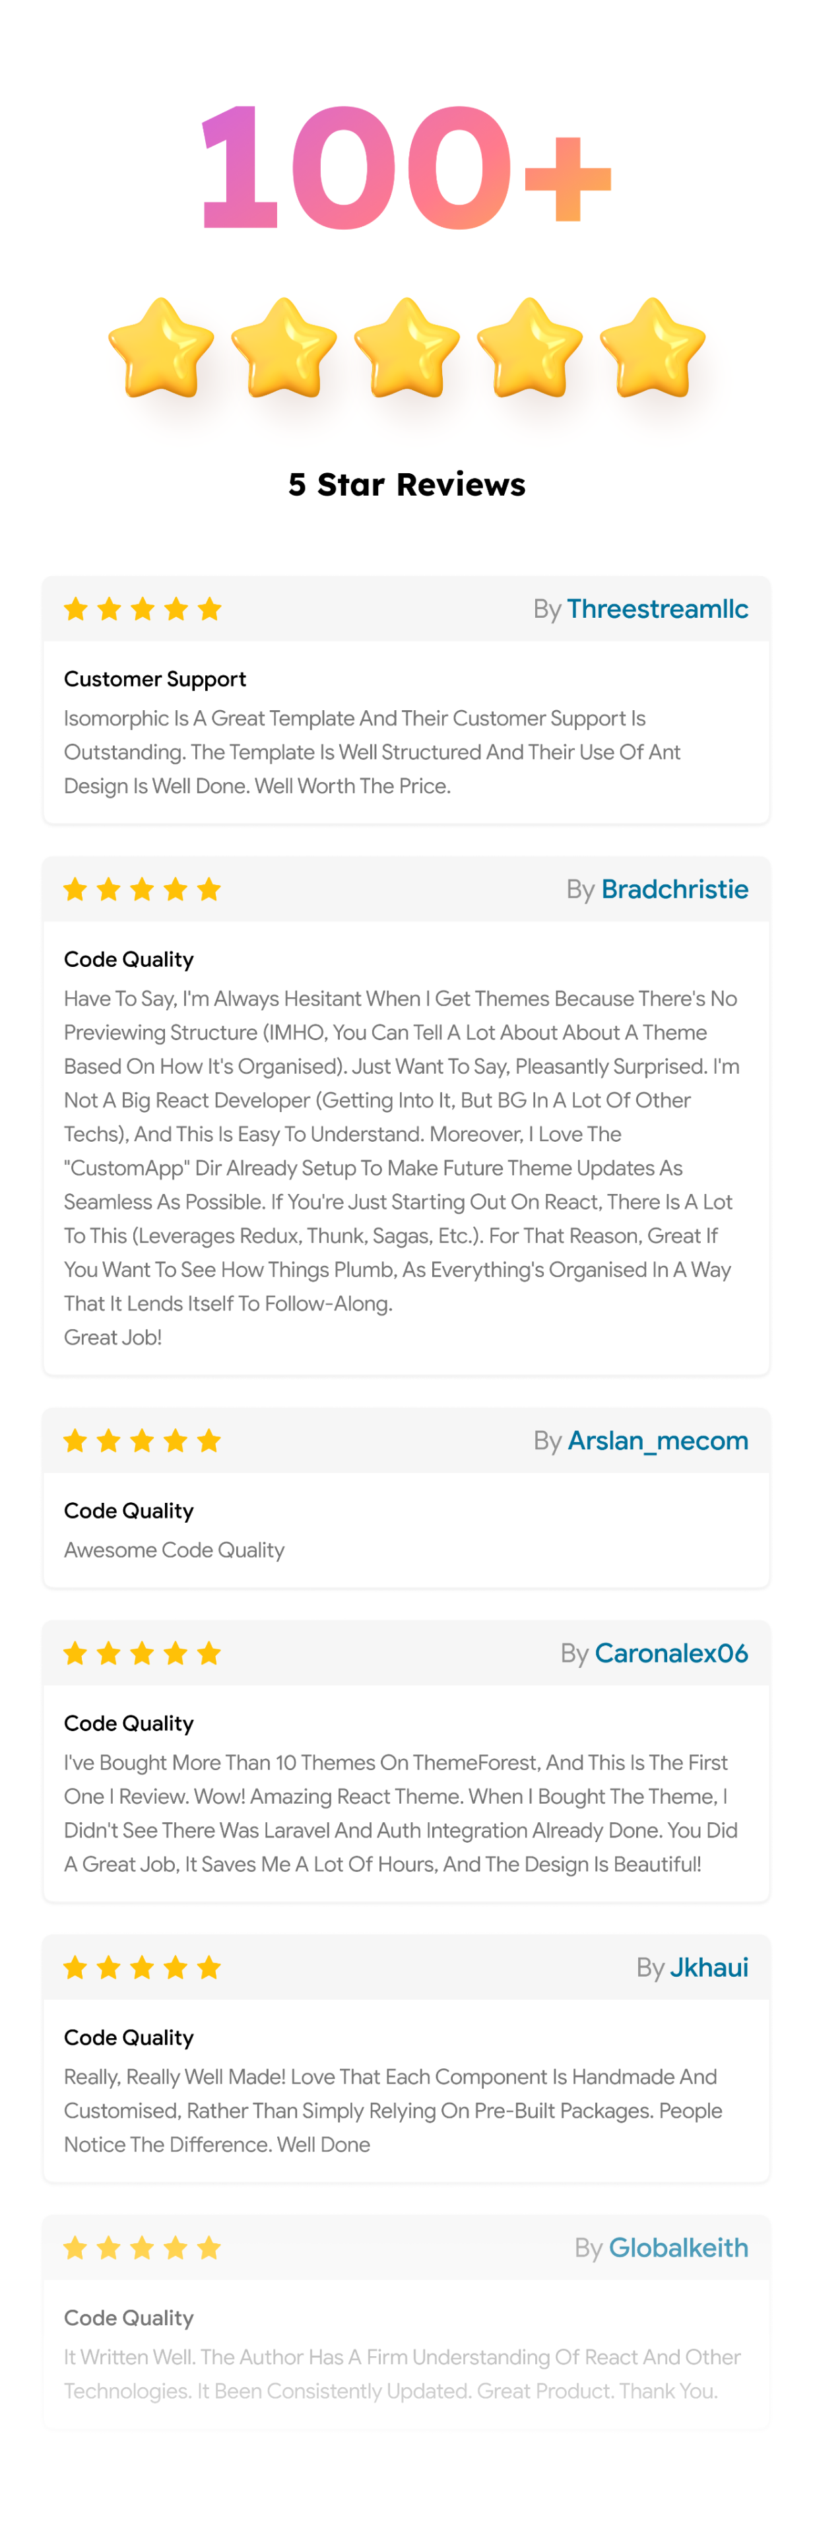Click the fourth star in Jkhaui's review

176,1967
